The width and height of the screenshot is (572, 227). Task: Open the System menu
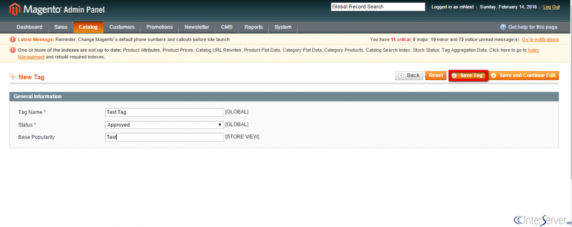(x=283, y=27)
